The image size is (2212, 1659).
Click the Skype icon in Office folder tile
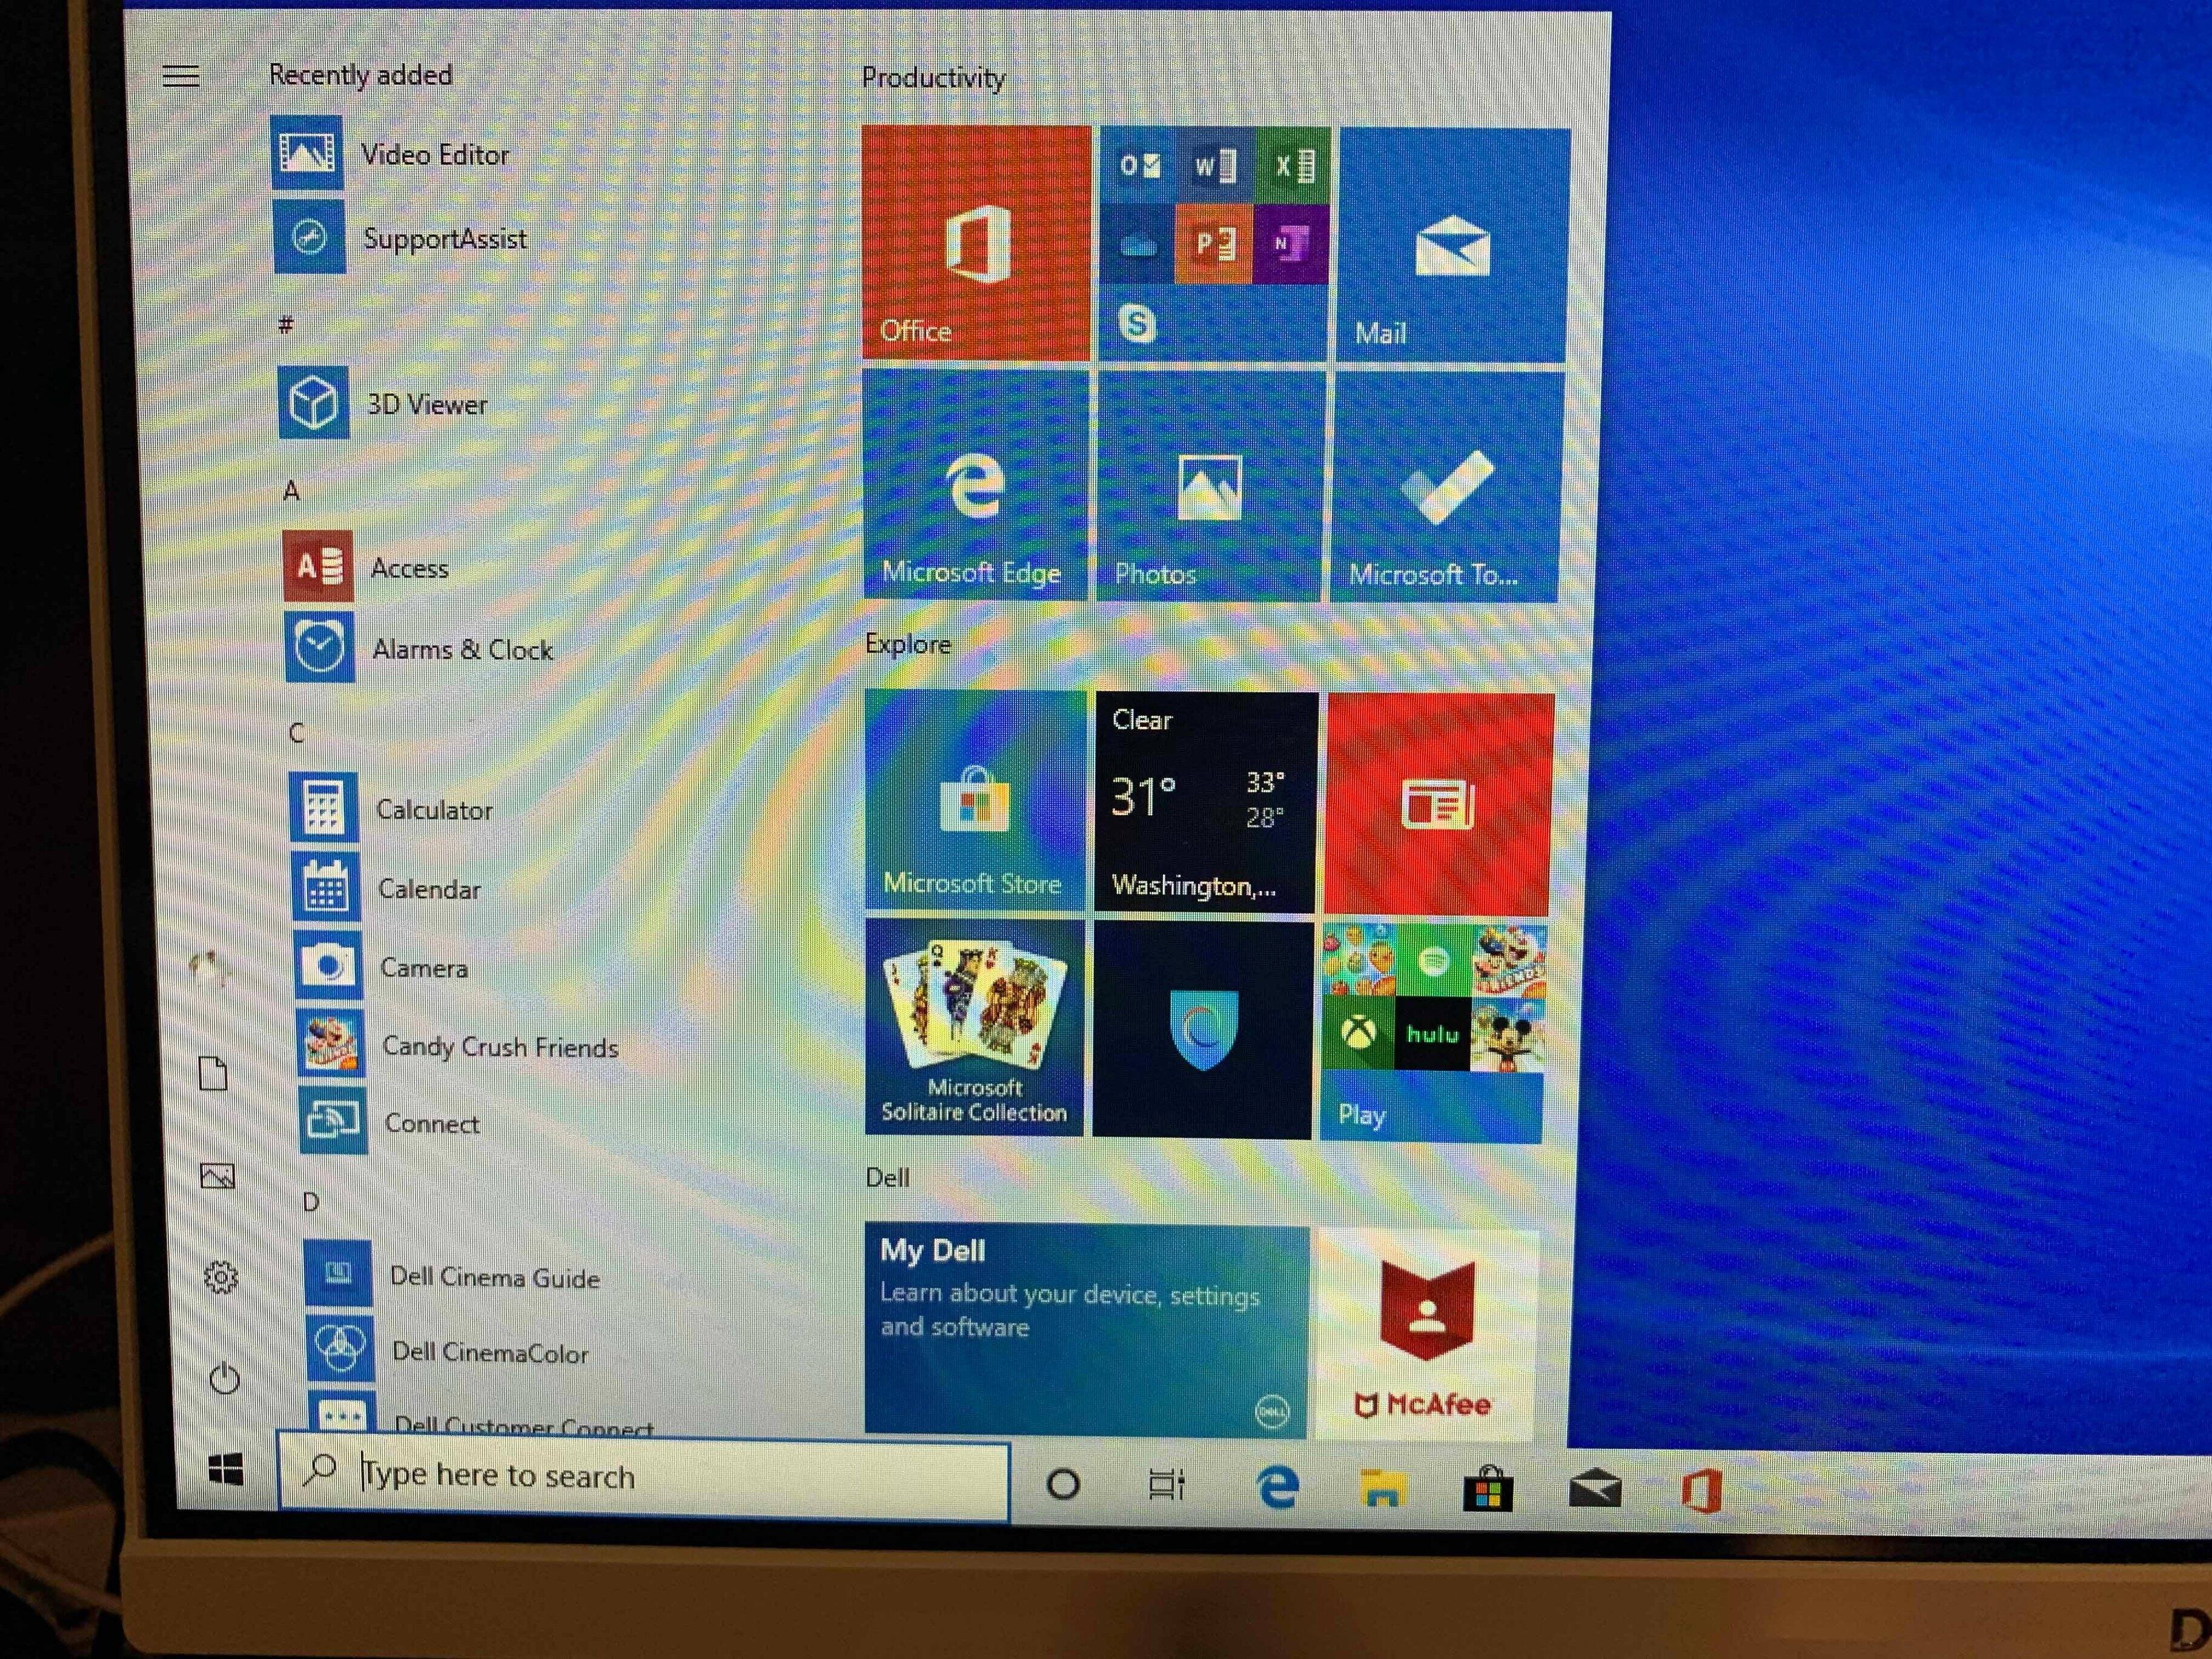(1137, 323)
